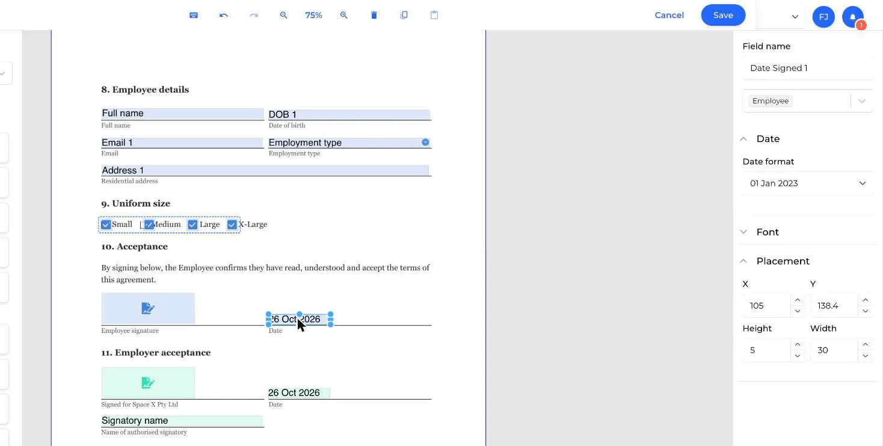
Task: Select the Address 1 field
Action: tap(265, 170)
